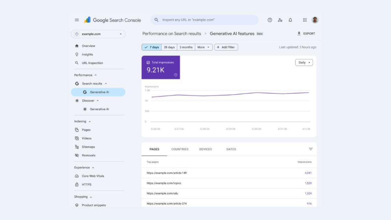Click the Export download icon

click(299, 34)
